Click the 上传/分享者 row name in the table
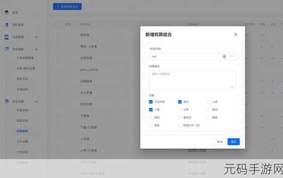Screen dimensions: 283x178 tap(89, 150)
